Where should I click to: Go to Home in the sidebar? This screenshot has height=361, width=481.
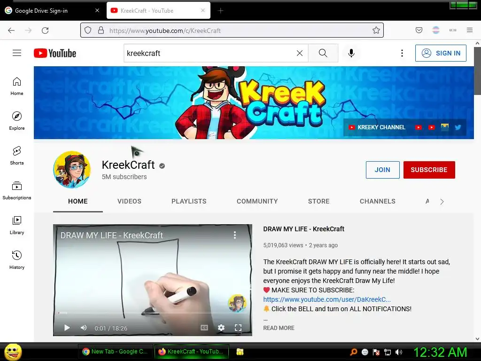click(17, 86)
